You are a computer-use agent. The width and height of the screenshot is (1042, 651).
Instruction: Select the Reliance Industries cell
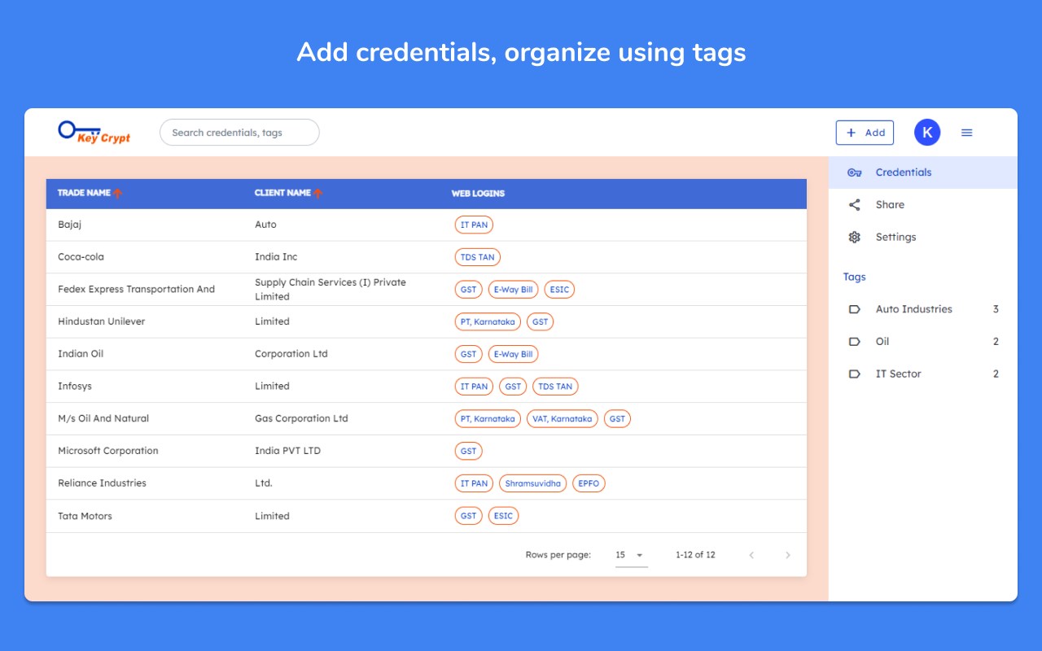(x=102, y=484)
